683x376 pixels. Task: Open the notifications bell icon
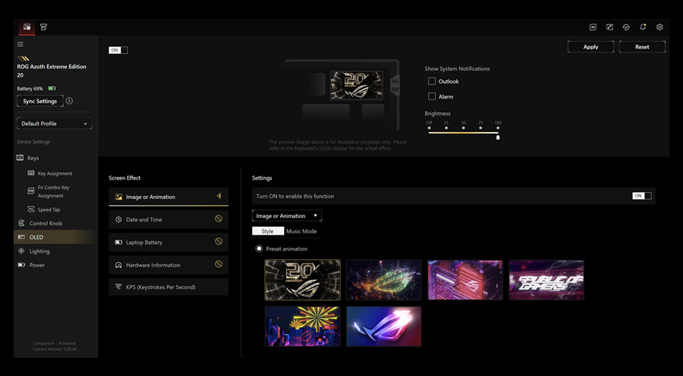coord(643,27)
